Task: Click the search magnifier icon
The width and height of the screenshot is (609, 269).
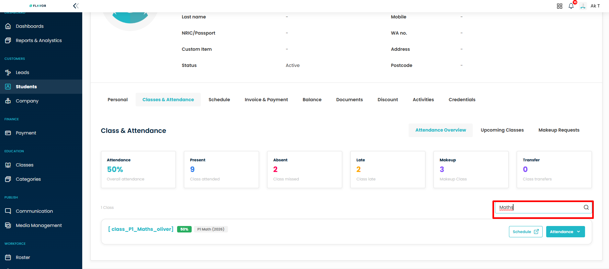Action: (x=586, y=208)
